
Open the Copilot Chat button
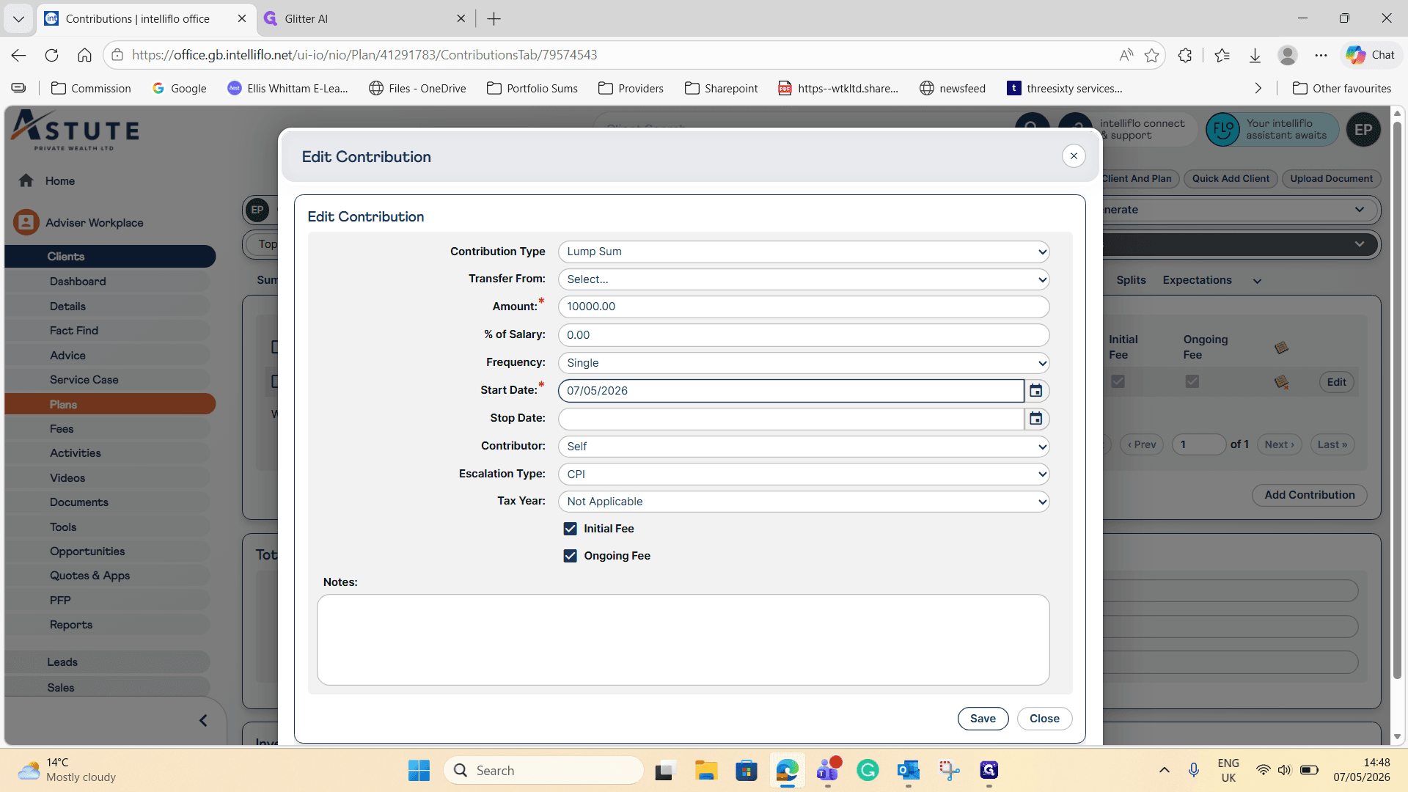tap(1370, 55)
